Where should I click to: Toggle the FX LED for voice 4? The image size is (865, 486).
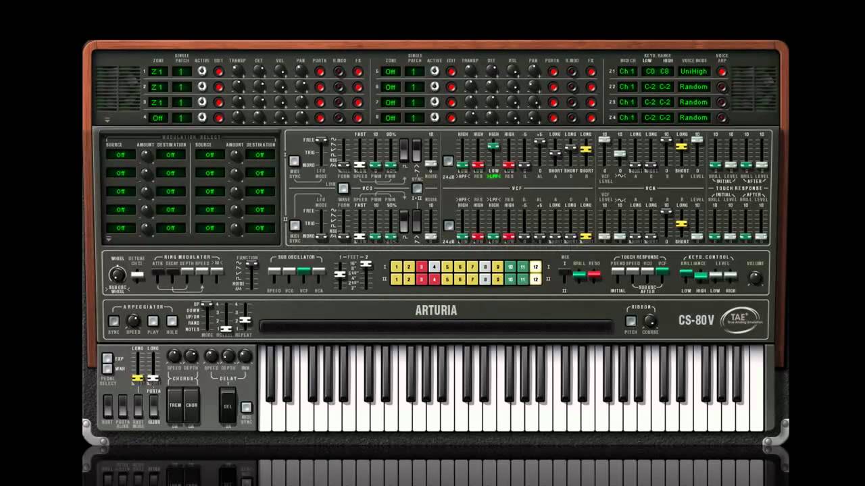pyautogui.click(x=357, y=117)
